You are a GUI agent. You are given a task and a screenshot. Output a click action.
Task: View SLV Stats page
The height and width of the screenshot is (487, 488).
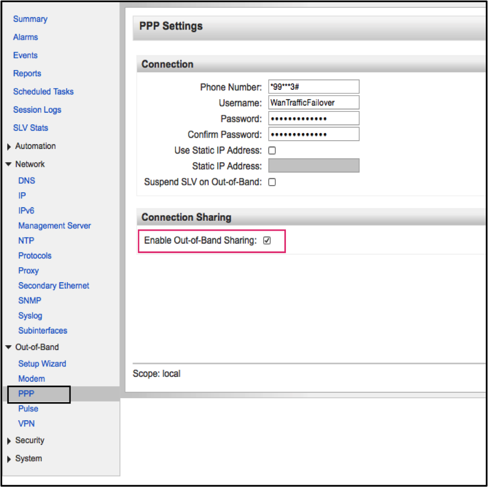tap(31, 128)
